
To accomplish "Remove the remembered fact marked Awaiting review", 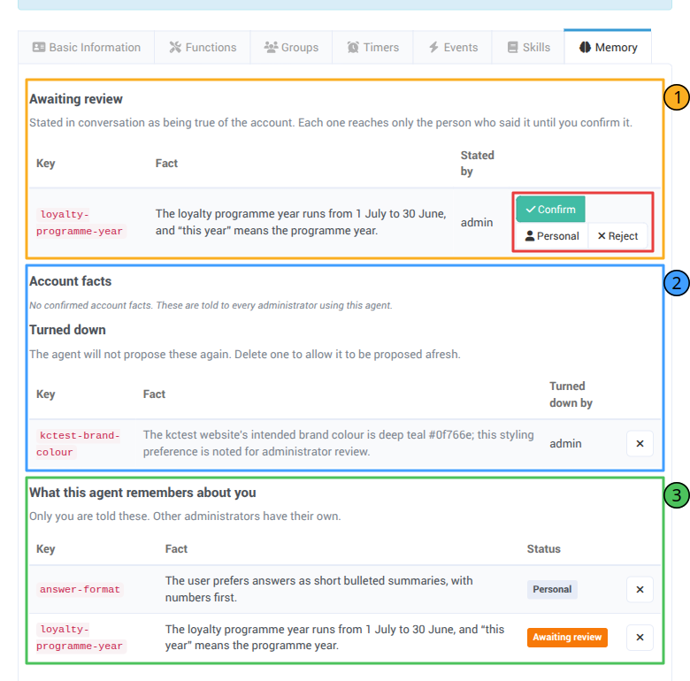I will [640, 637].
